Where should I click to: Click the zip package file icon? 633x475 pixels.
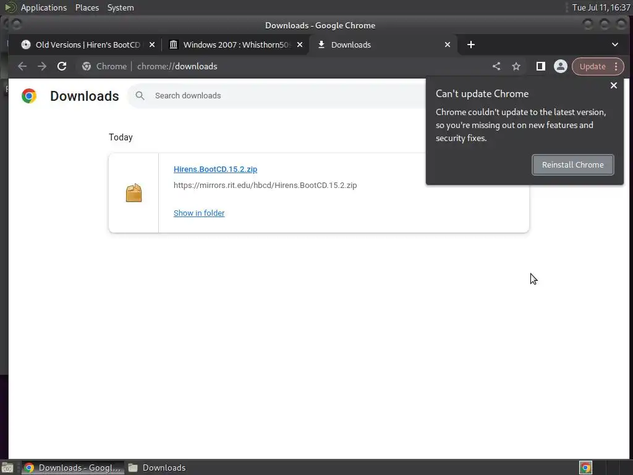(x=134, y=193)
